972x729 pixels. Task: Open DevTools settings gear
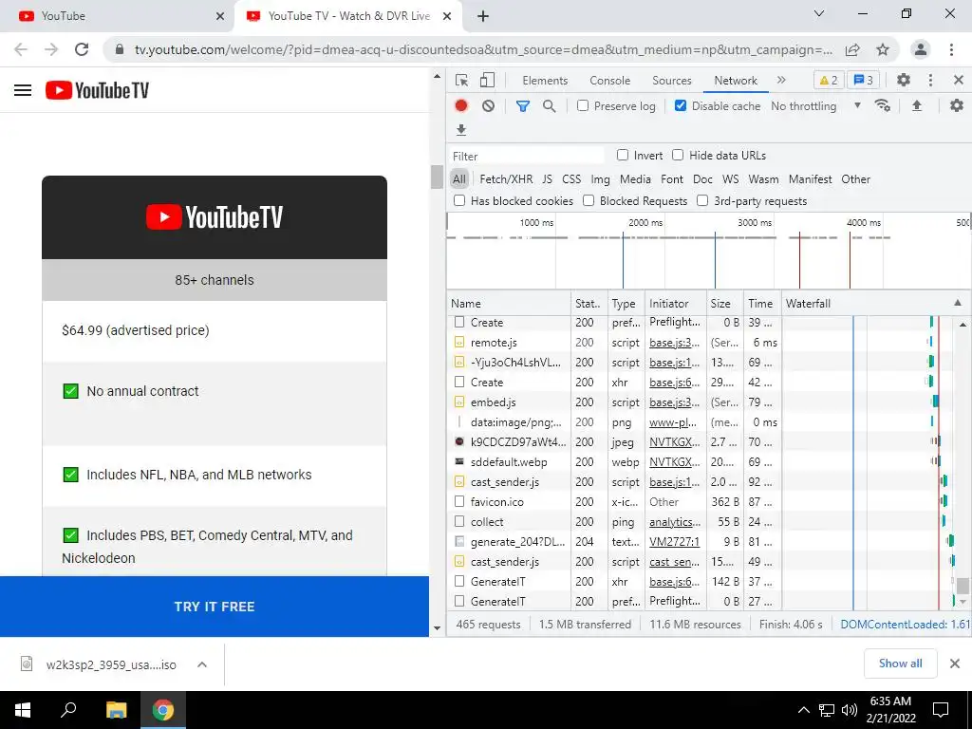904,80
